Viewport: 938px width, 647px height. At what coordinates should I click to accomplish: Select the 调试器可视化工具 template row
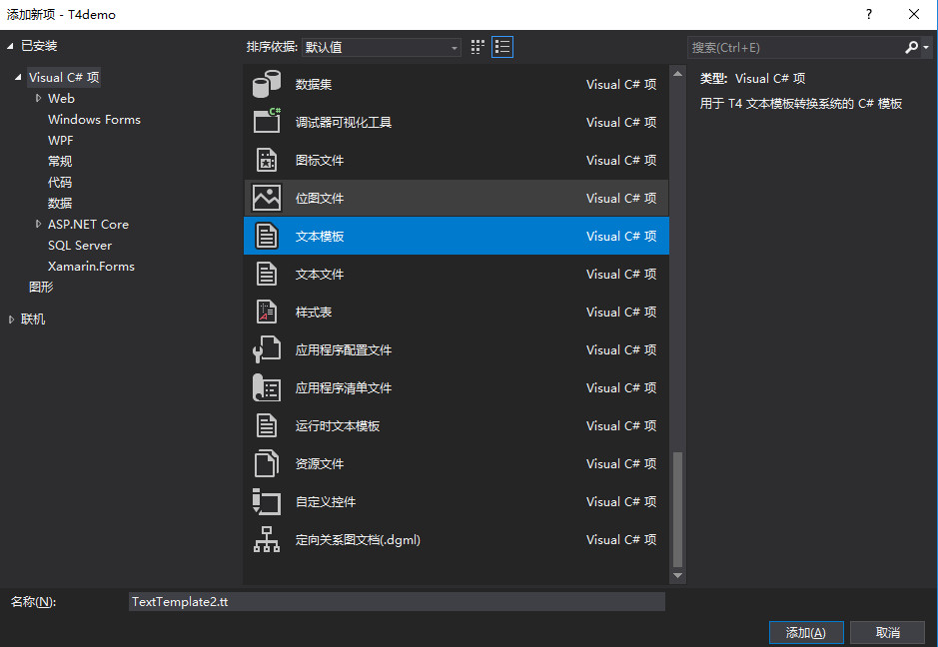pyautogui.click(x=457, y=122)
